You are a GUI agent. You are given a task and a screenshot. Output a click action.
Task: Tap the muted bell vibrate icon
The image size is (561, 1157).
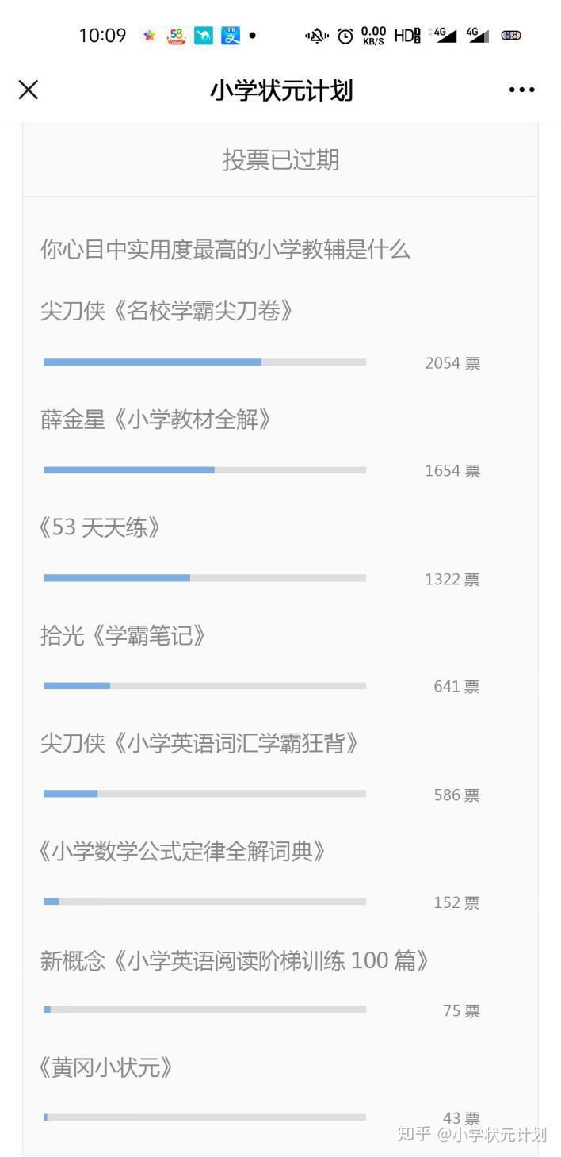click(317, 36)
